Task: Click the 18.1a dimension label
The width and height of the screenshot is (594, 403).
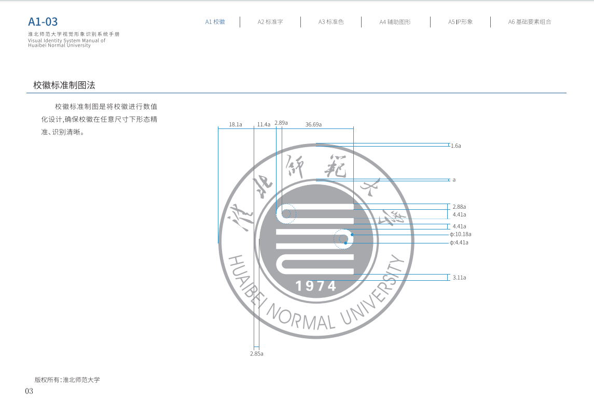Action: (x=235, y=124)
